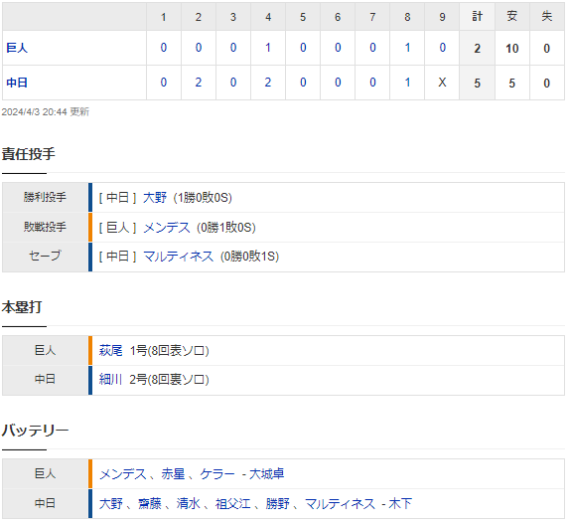
Task: Select 清水 in the 中日 battery list
Action: (189, 504)
